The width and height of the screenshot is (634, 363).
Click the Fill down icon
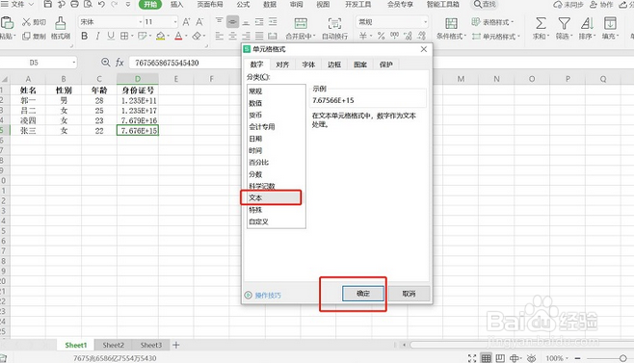click(x=610, y=23)
